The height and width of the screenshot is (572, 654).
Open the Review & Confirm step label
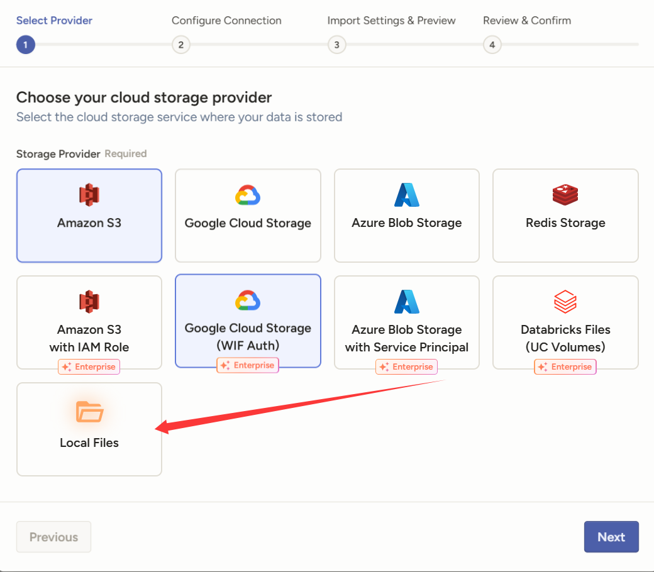[527, 20]
